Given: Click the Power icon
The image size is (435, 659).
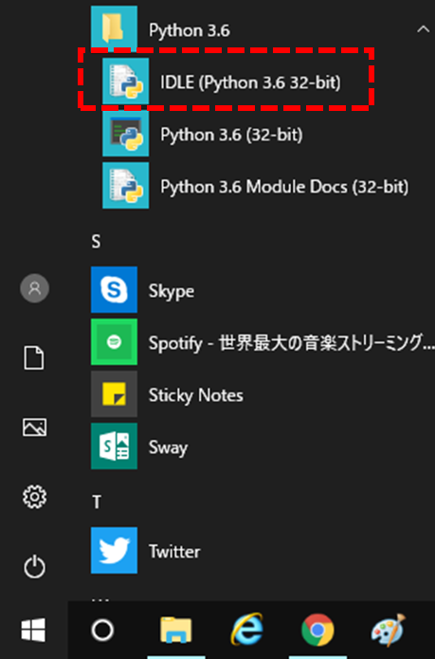Looking at the screenshot, I should coord(34,566).
